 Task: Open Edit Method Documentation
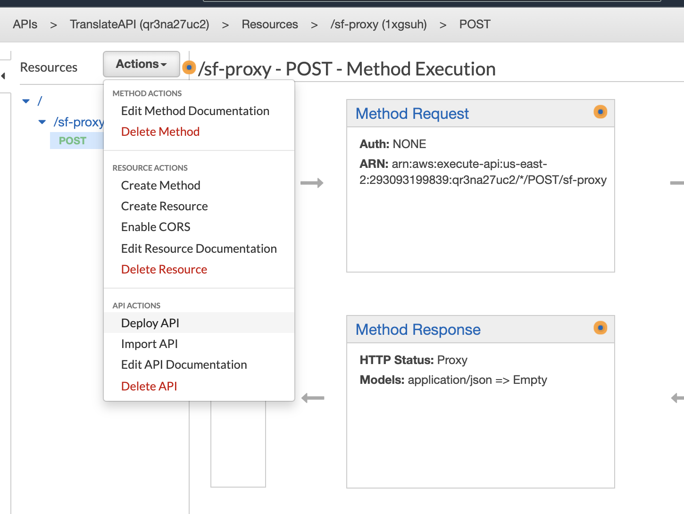pos(195,111)
